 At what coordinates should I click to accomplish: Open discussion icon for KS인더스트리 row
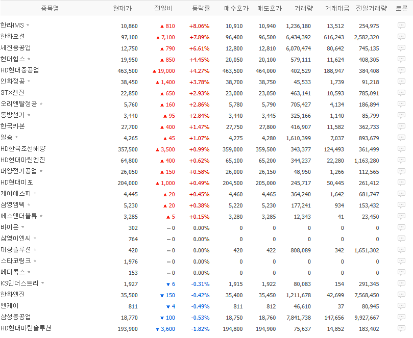pos(401,283)
